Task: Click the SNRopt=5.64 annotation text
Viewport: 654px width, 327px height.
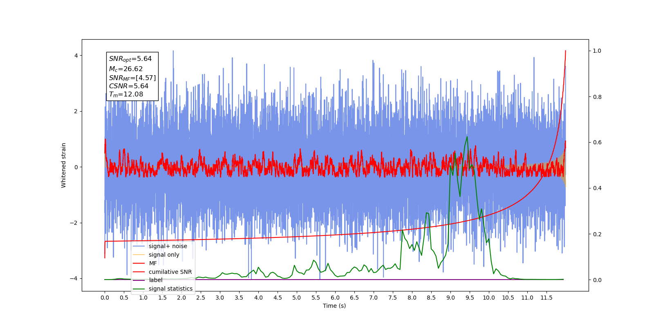Action: click(x=130, y=59)
